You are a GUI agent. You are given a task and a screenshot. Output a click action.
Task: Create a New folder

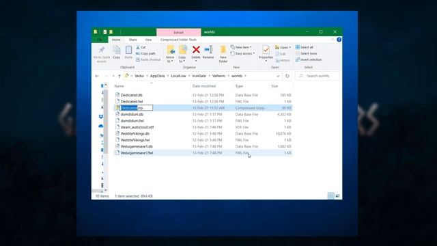(x=223, y=54)
